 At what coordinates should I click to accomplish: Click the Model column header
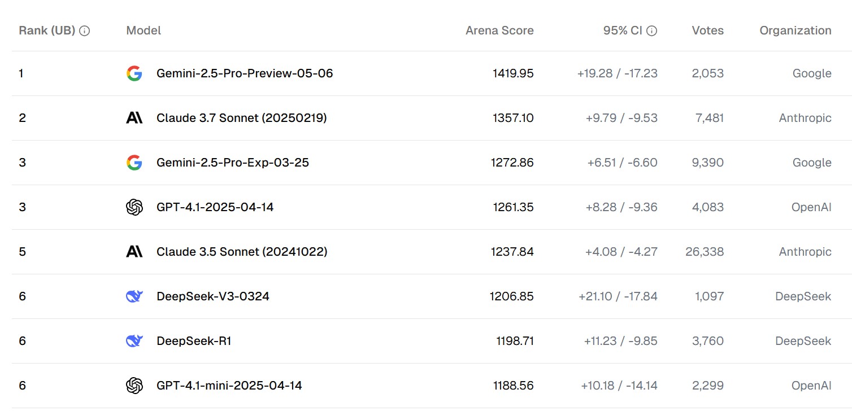(x=144, y=30)
